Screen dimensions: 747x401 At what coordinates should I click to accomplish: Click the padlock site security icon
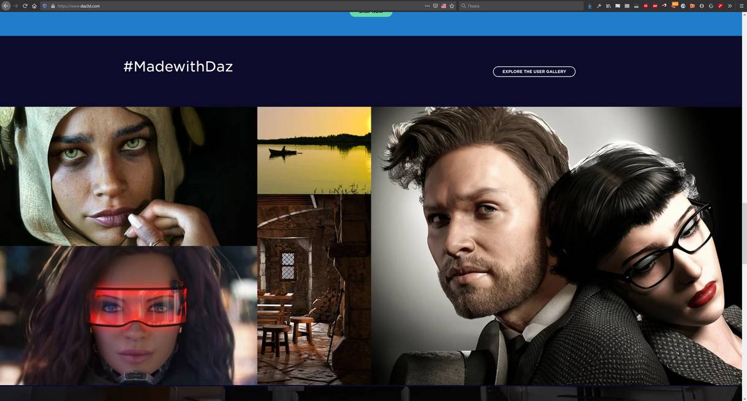pos(53,6)
